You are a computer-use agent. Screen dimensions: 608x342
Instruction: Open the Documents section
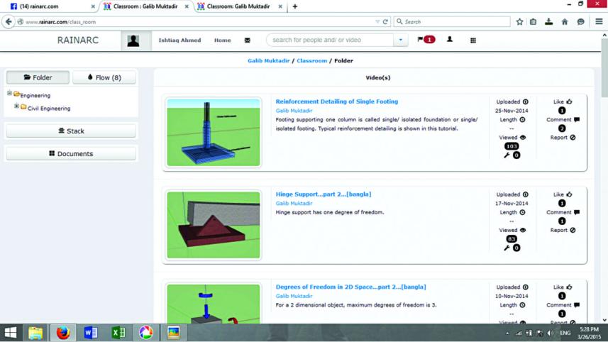pyautogui.click(x=71, y=153)
